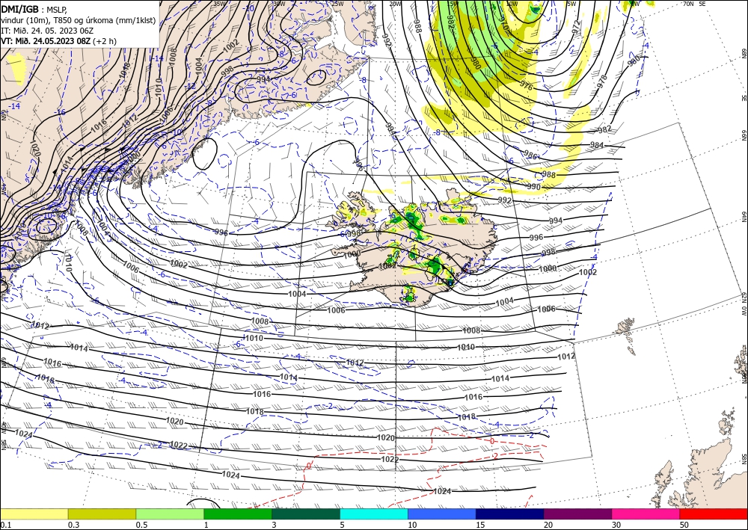Select the "5" legend scale value
The width and height of the screenshot is (748, 530).
click(x=343, y=525)
